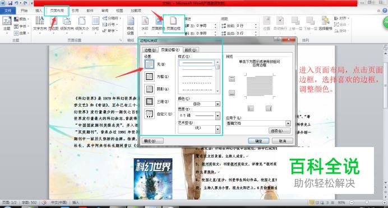This screenshot has width=388, height=208.
Task: Switch to dialog's 底纹 shading tab
Action: pyautogui.click(x=191, y=50)
